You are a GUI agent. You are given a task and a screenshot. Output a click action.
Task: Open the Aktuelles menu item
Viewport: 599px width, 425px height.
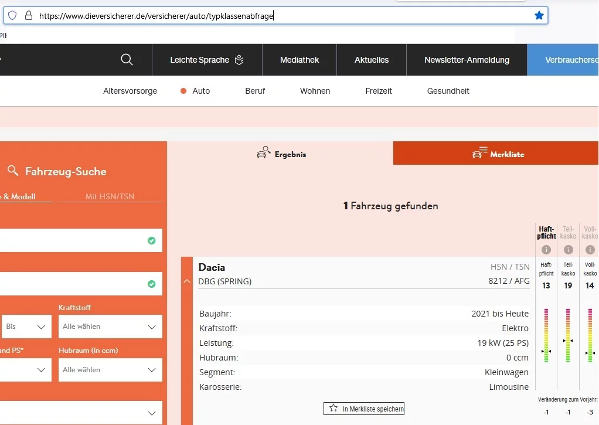click(372, 60)
